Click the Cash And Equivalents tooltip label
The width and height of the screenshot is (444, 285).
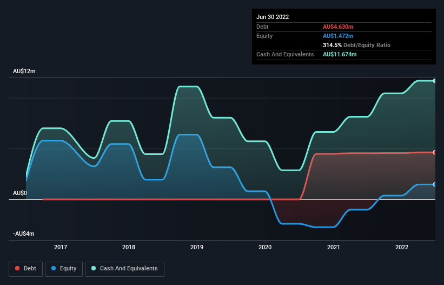[x=285, y=54]
